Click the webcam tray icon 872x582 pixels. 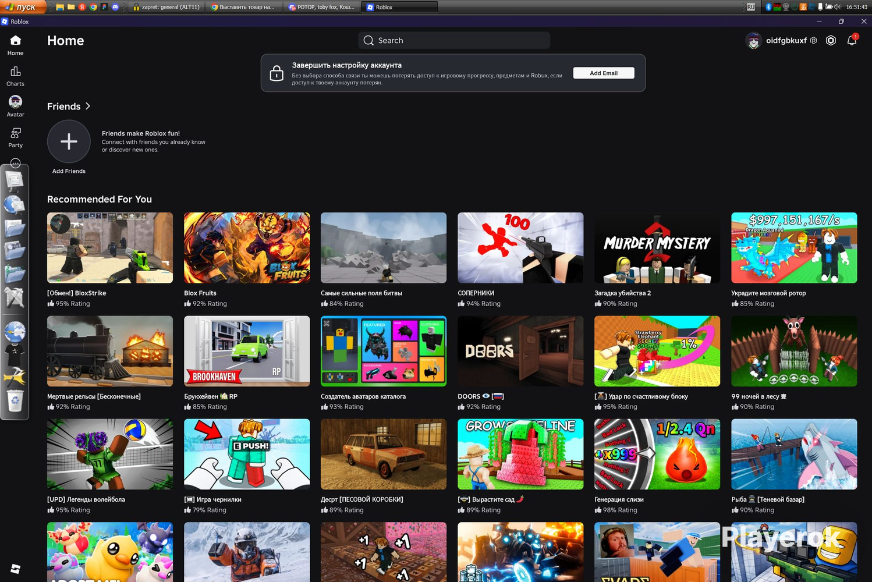coord(786,7)
